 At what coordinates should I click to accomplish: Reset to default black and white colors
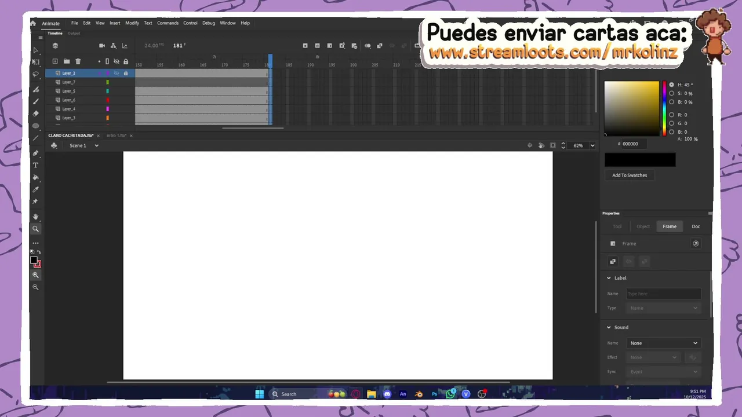[32, 252]
